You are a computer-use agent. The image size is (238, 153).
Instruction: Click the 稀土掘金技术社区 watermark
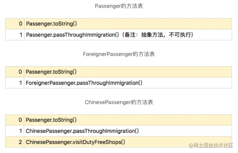click(x=213, y=145)
